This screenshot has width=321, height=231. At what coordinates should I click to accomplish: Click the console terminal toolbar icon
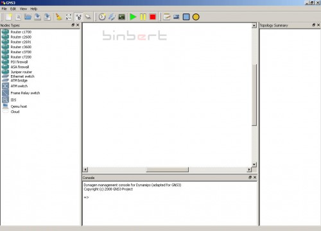coord(121,17)
